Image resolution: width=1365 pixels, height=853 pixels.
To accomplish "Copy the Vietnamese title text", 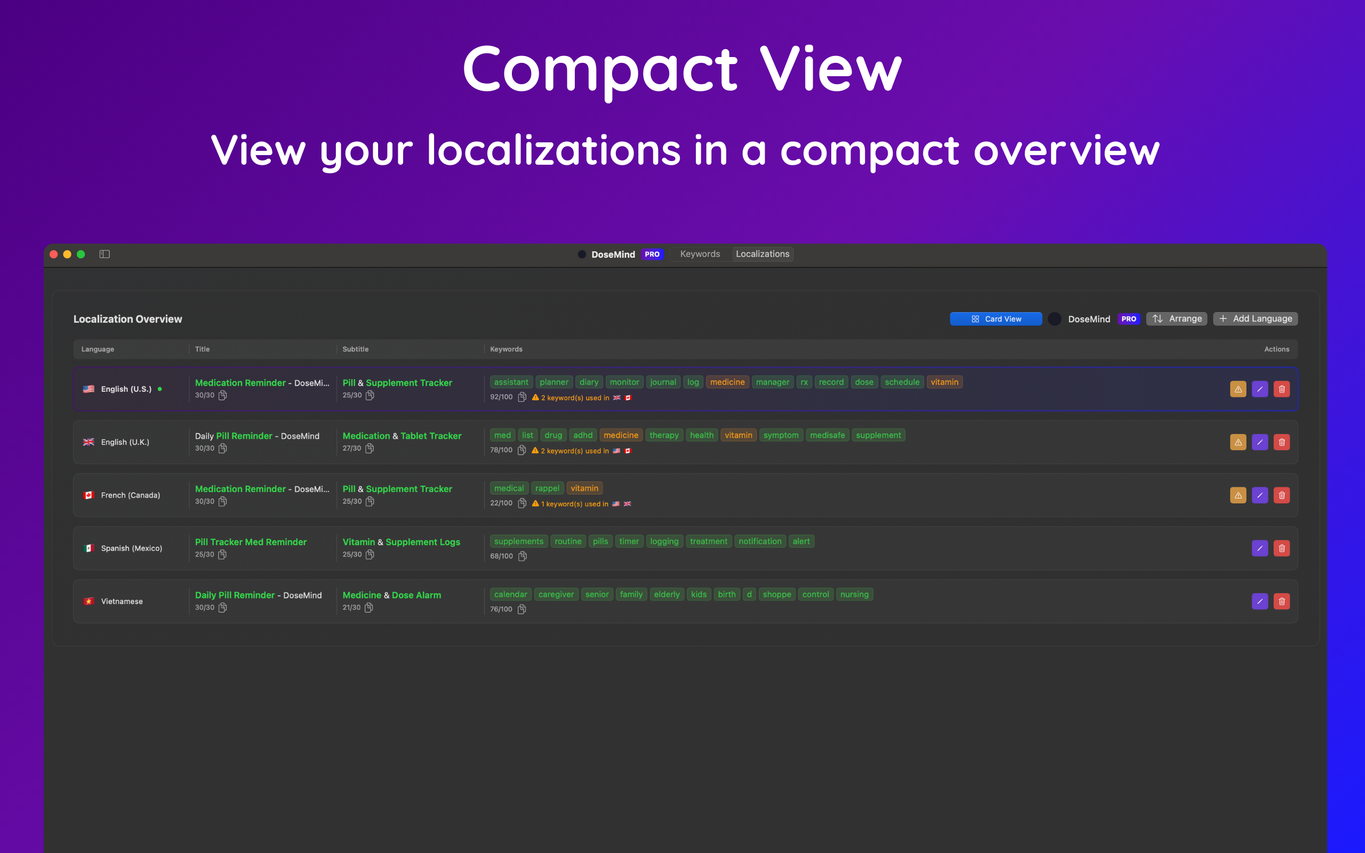I will (x=223, y=608).
